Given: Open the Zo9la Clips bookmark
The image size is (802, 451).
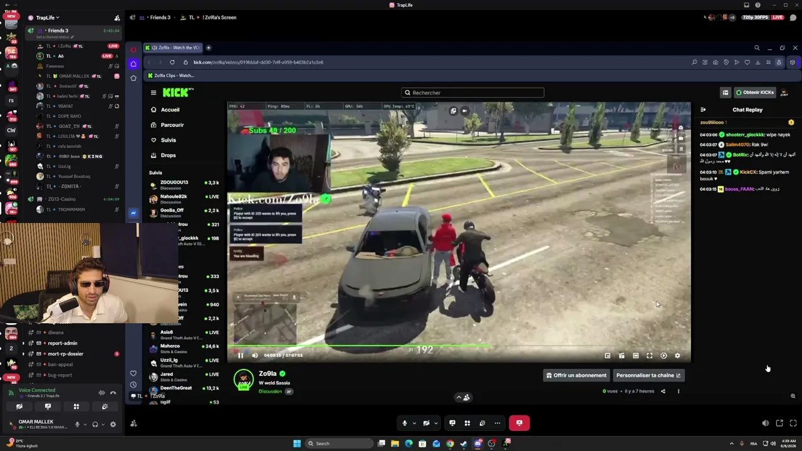Looking at the screenshot, I should 171,75.
